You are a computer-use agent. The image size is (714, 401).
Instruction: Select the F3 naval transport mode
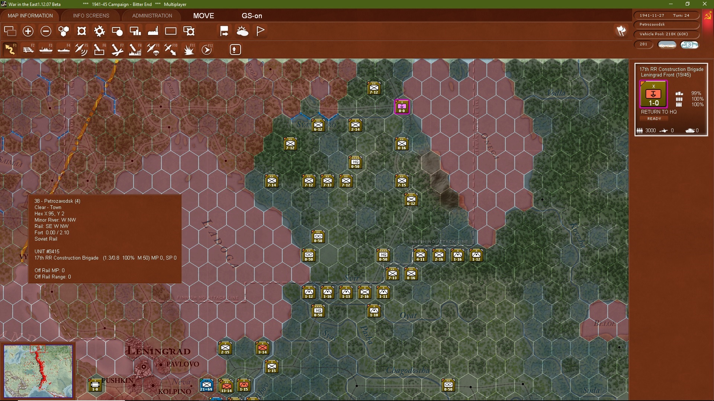46,49
